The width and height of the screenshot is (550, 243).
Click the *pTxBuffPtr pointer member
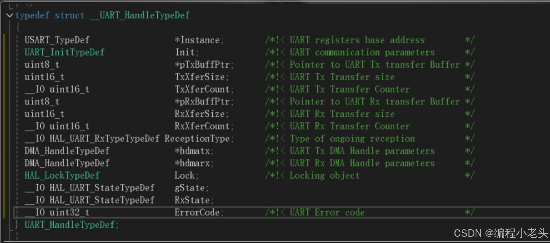(204, 65)
